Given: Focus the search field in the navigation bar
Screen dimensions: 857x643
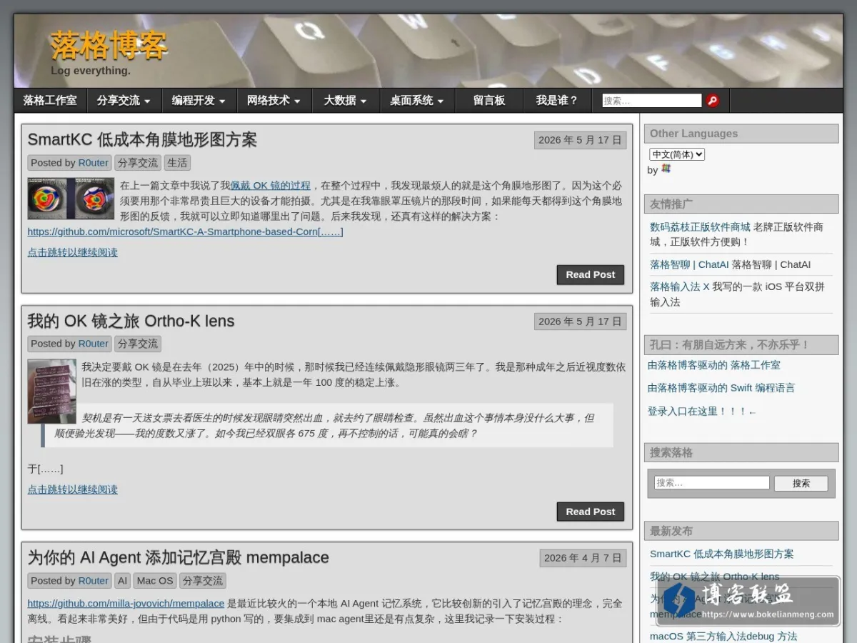Looking at the screenshot, I should tap(652, 101).
